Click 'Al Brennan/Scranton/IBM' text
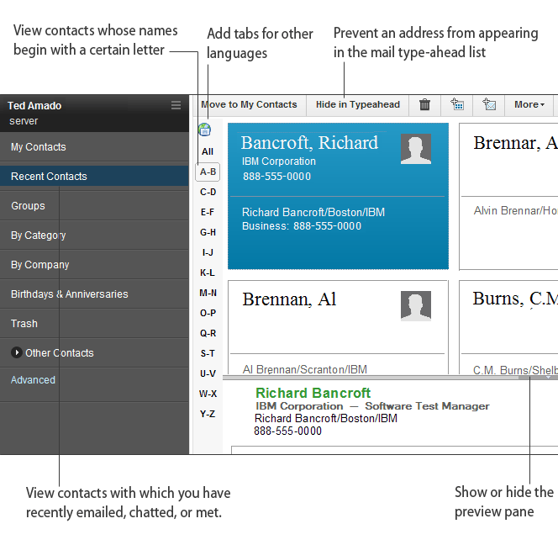This screenshot has height=545, width=558. [x=304, y=369]
